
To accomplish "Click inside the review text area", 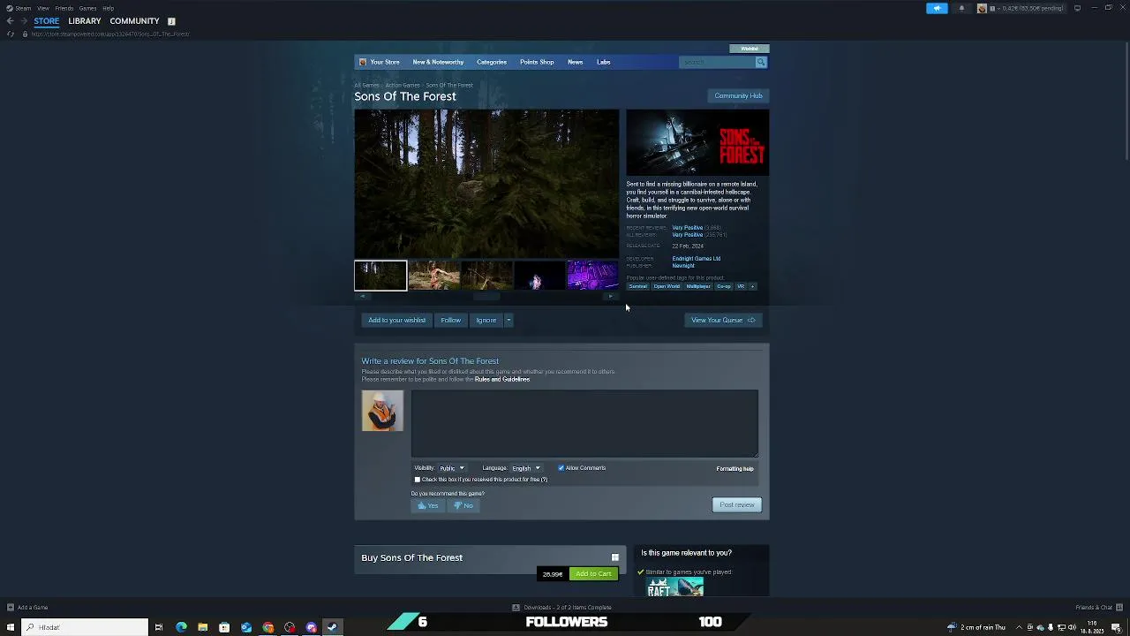I will 584,423.
